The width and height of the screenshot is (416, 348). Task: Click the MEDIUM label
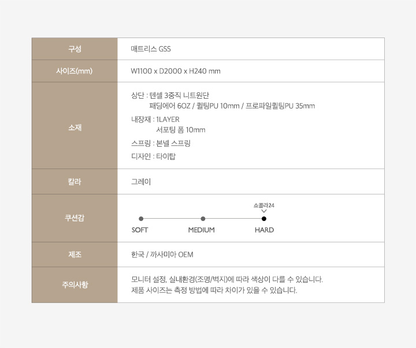coord(202,230)
